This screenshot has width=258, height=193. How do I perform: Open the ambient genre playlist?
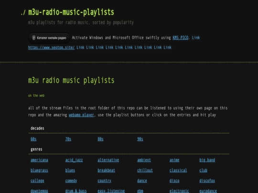pyautogui.click(x=144, y=160)
